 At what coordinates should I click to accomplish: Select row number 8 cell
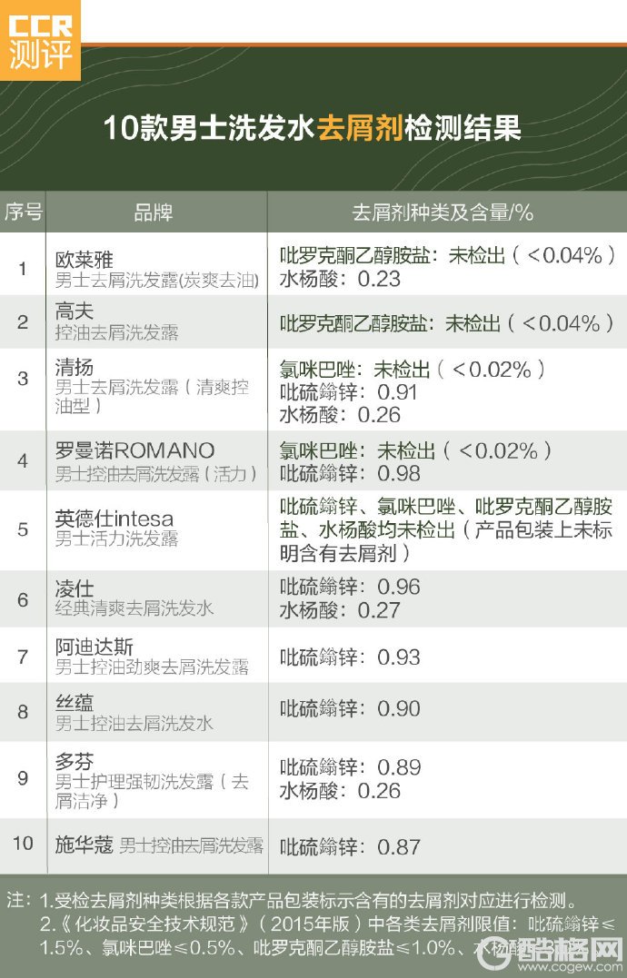[23, 712]
